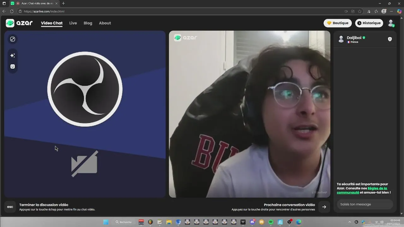
Task: Open Discord from the taskbar
Action: [252, 222]
